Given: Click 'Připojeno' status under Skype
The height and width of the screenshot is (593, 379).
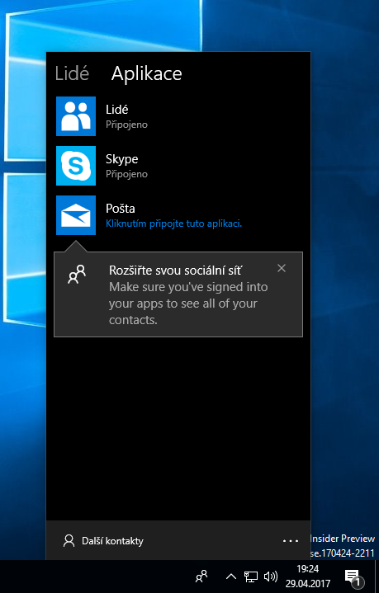Looking at the screenshot, I should pos(126,174).
